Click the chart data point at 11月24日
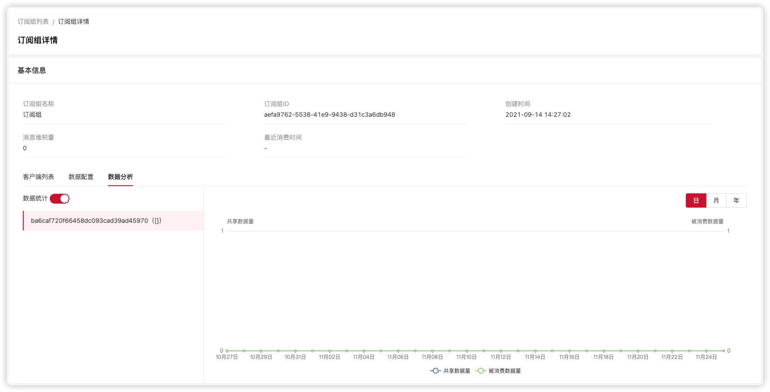The image size is (770, 392). tap(706, 351)
